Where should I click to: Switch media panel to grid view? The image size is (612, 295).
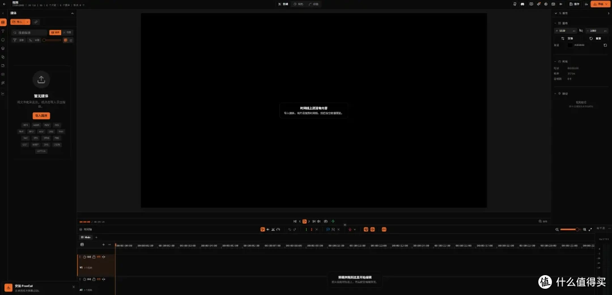66,40
